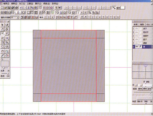Choose the eyedropper tool in toolbox

(3, 55)
